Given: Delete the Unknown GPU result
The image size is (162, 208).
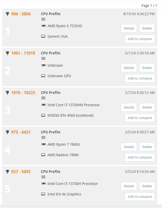Looking at the screenshot, I should (147, 68).
